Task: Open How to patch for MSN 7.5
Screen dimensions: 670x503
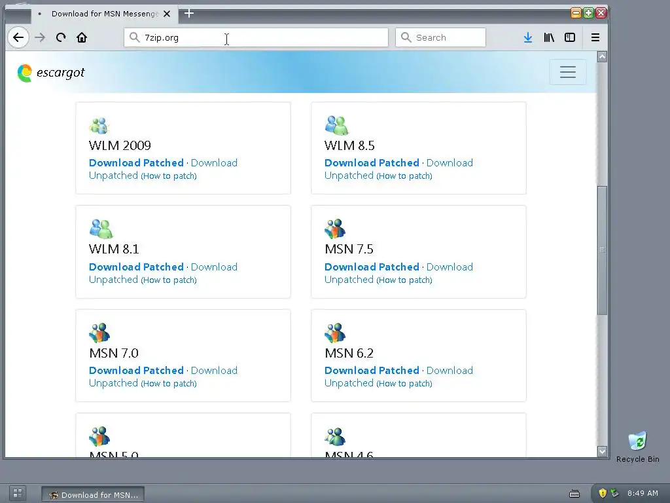Action: pos(404,280)
